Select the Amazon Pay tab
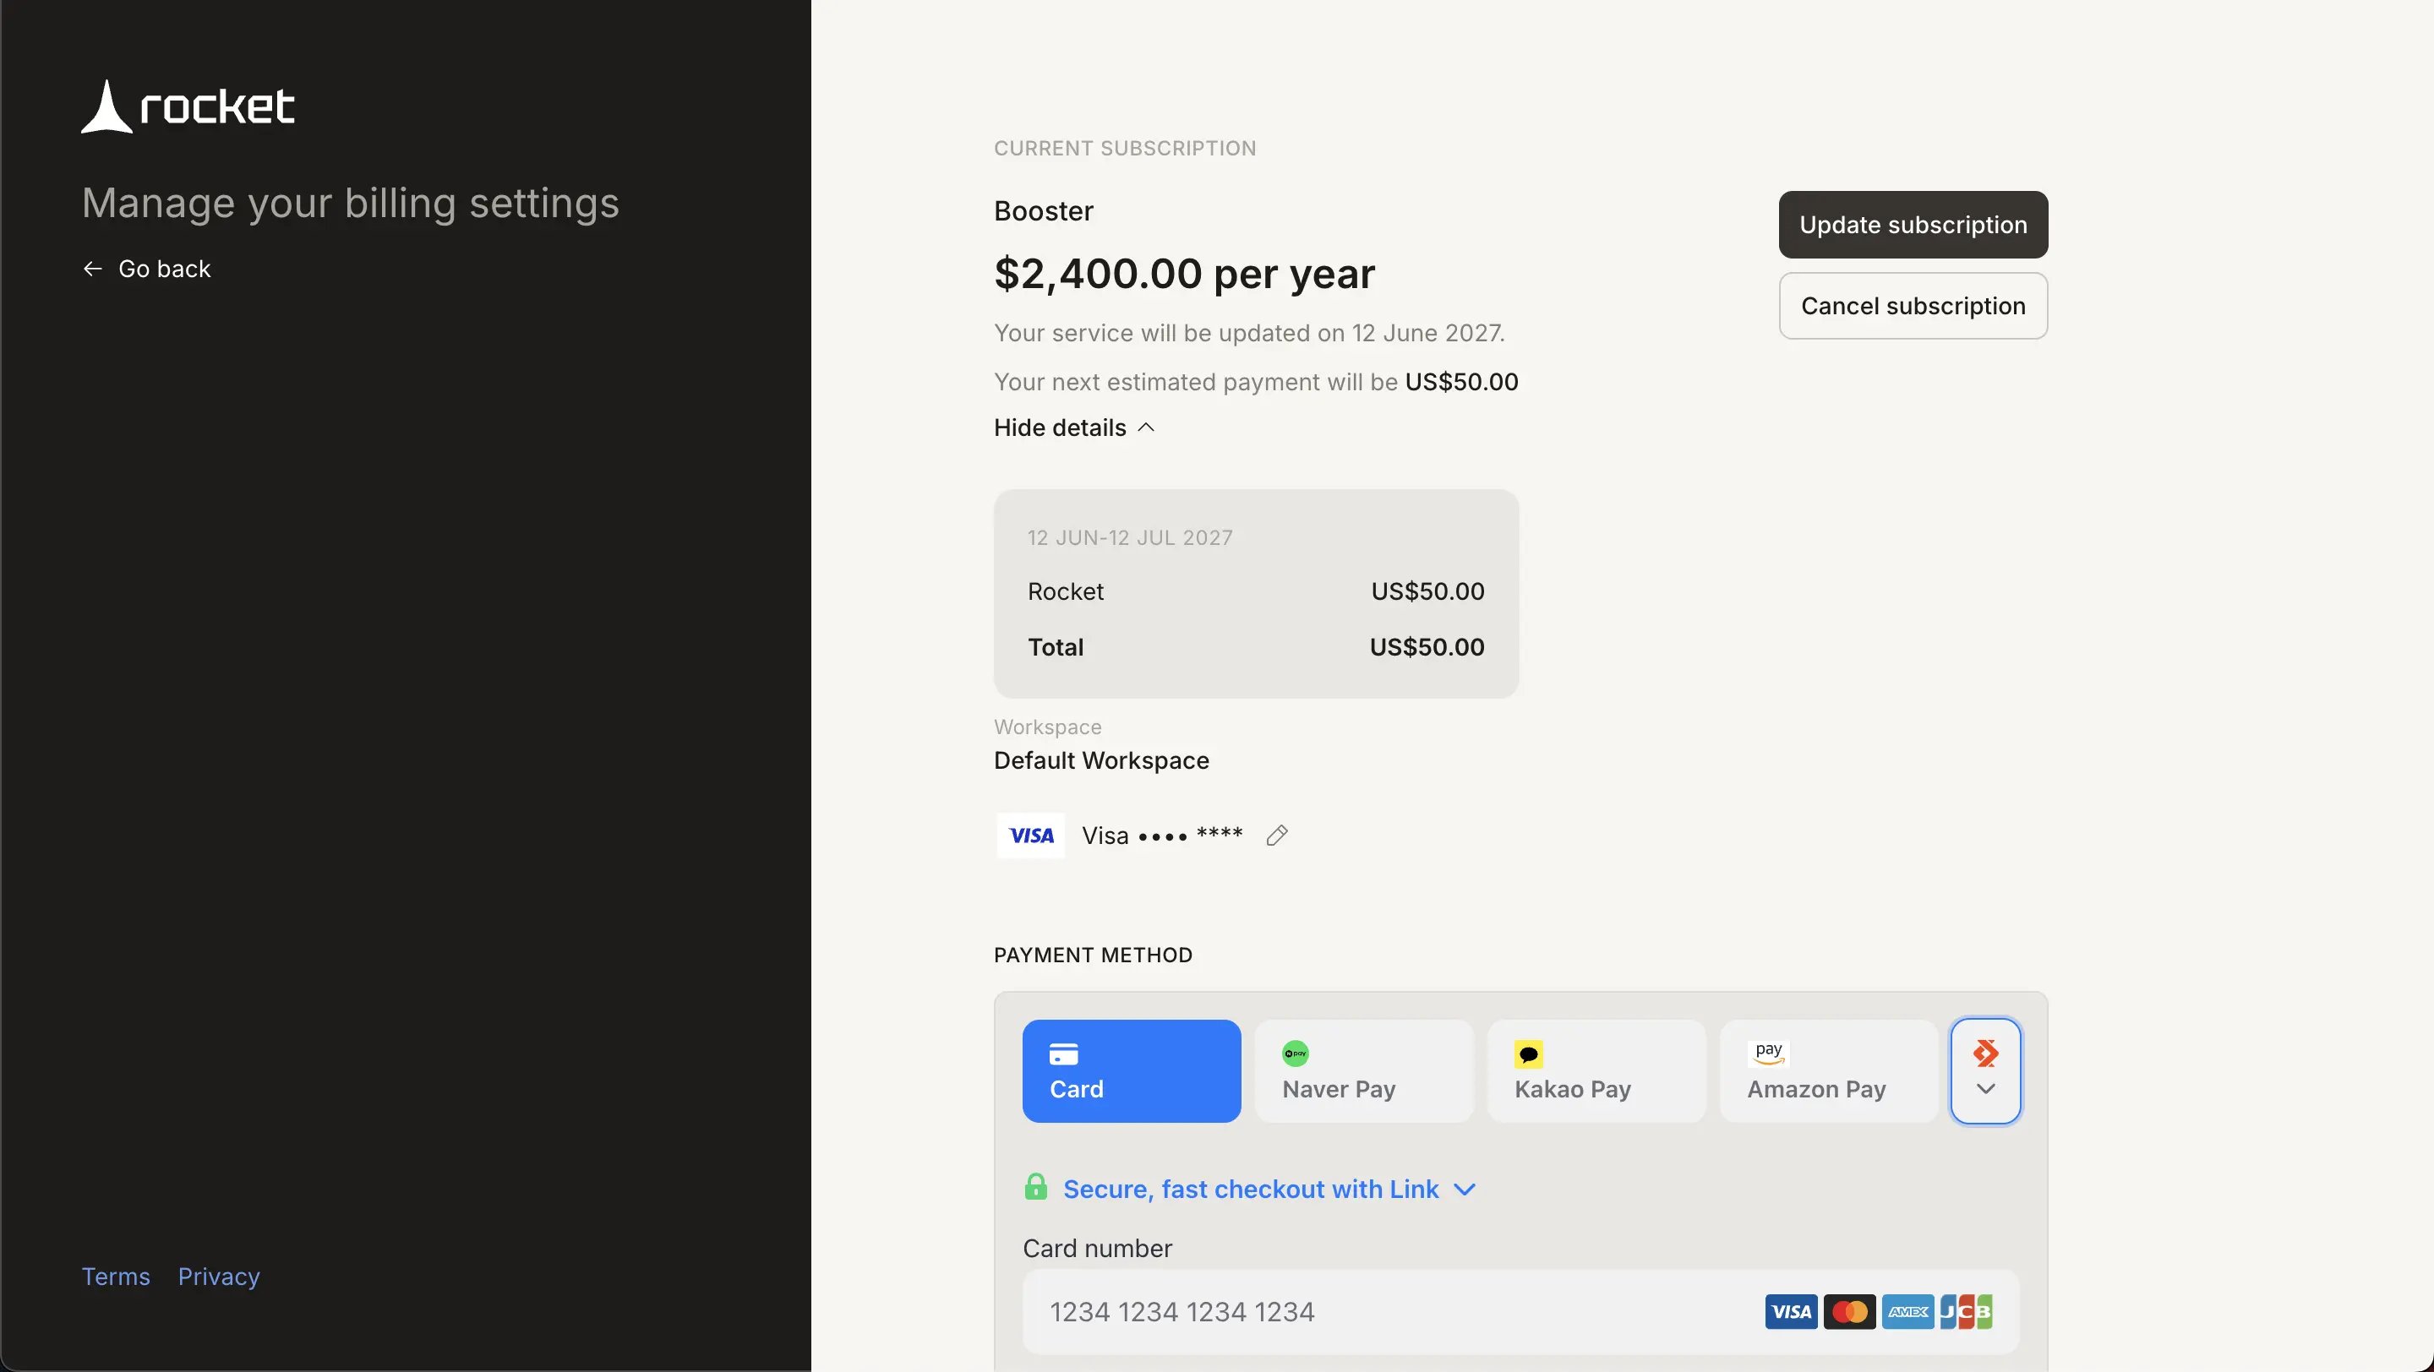The height and width of the screenshot is (1372, 2434). coord(1828,1070)
